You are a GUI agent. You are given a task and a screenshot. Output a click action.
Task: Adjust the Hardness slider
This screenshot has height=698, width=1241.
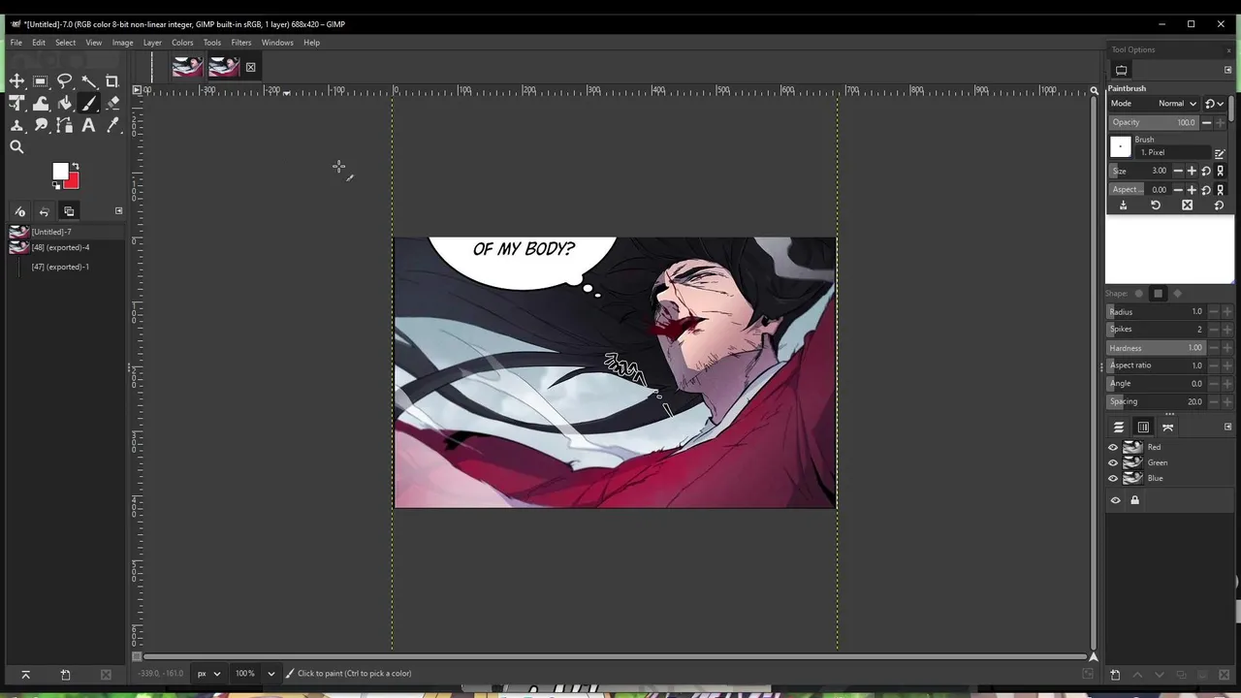(1157, 348)
